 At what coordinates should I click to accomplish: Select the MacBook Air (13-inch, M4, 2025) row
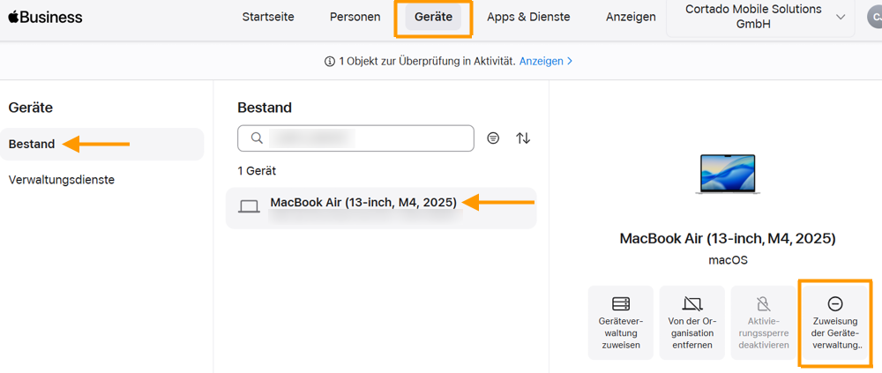pos(381,208)
